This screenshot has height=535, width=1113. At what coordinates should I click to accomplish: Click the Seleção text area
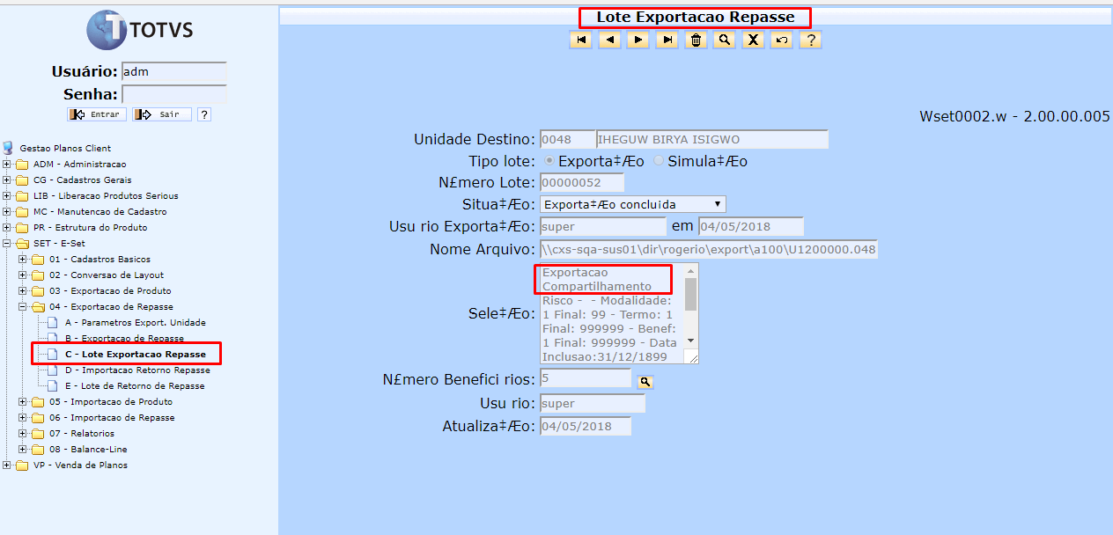click(x=612, y=313)
